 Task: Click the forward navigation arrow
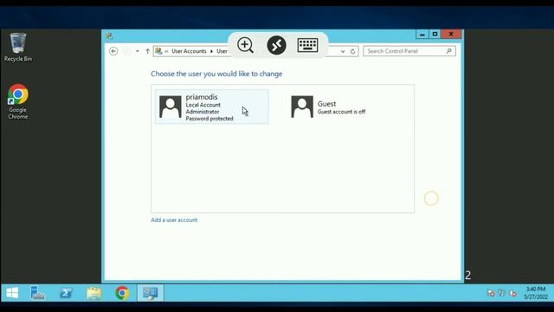[x=126, y=51]
